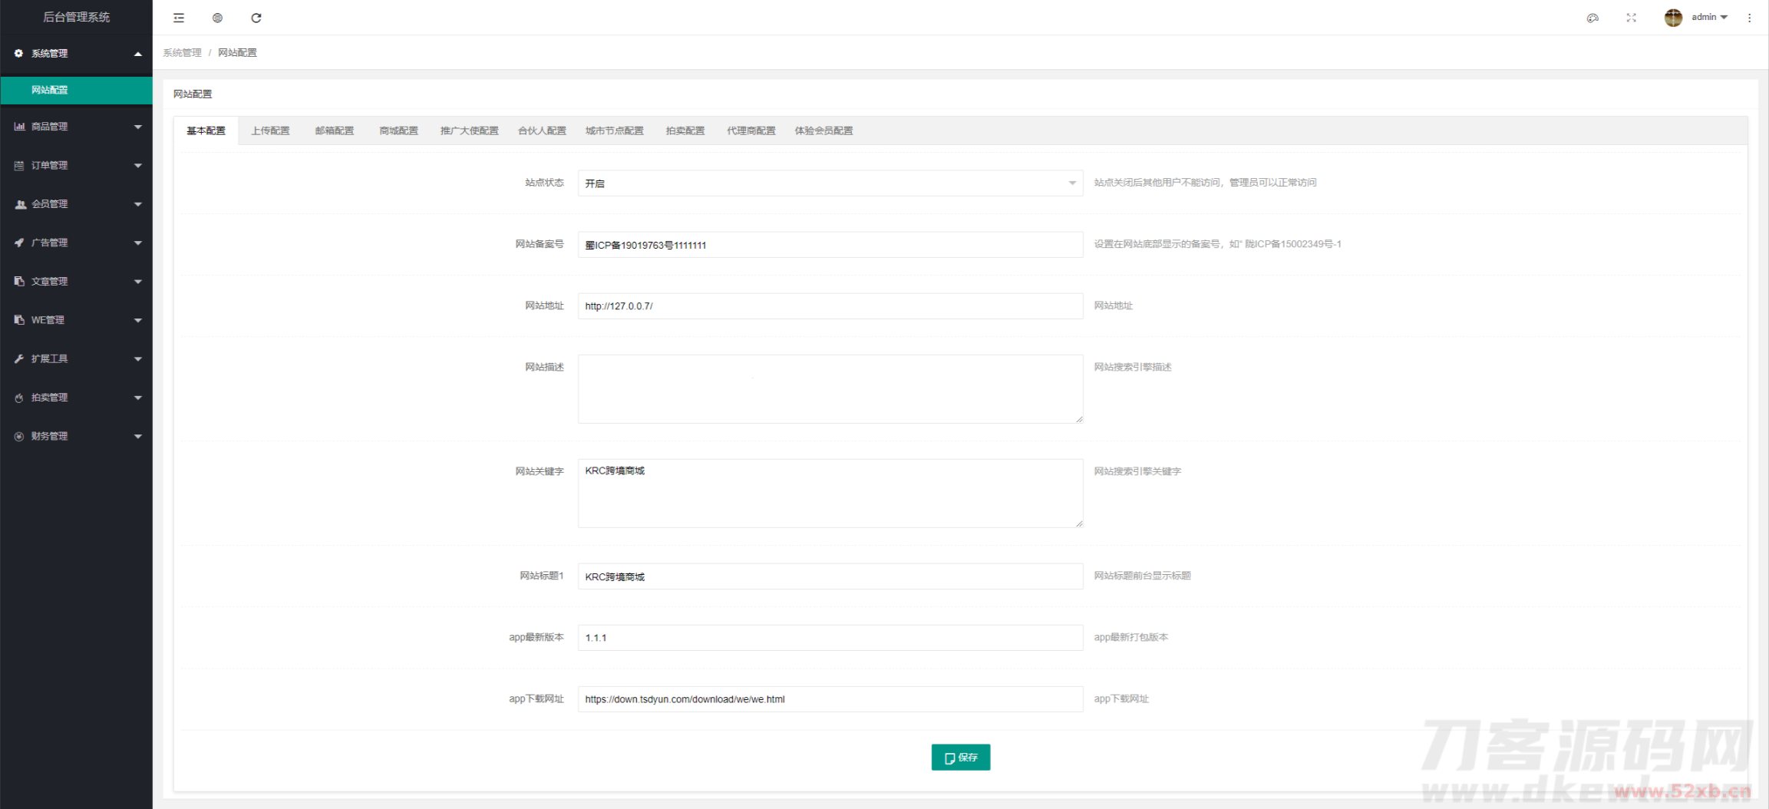Click the globe website icon in header

click(217, 18)
